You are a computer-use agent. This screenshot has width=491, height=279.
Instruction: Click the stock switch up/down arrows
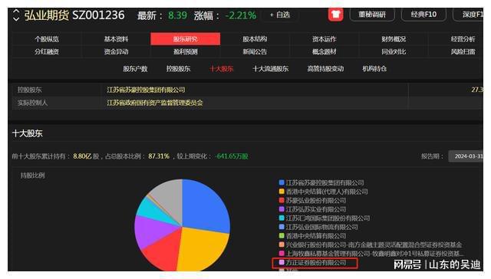(x=16, y=15)
